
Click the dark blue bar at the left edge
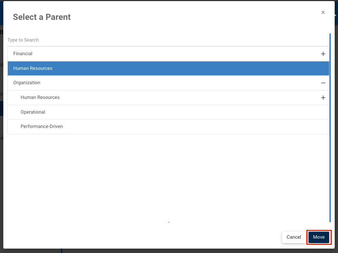pyautogui.click(x=1, y=108)
